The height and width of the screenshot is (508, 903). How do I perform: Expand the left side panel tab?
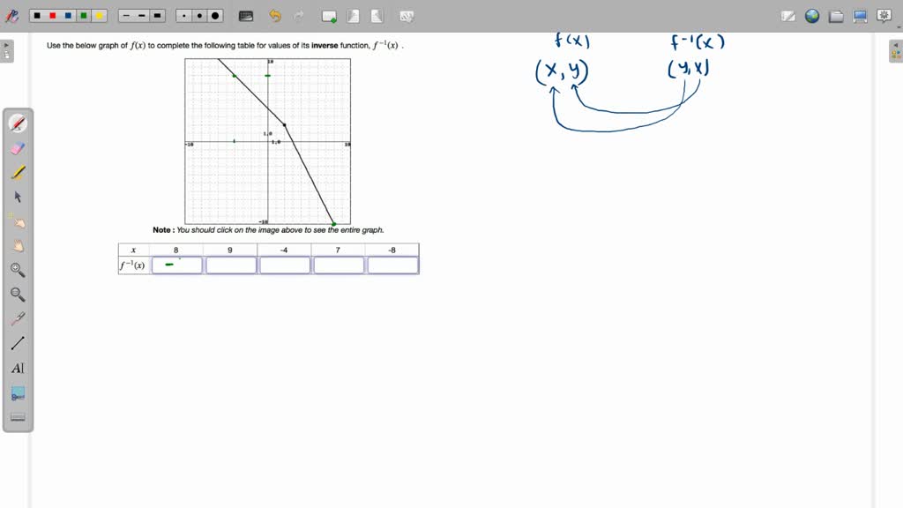point(6,50)
